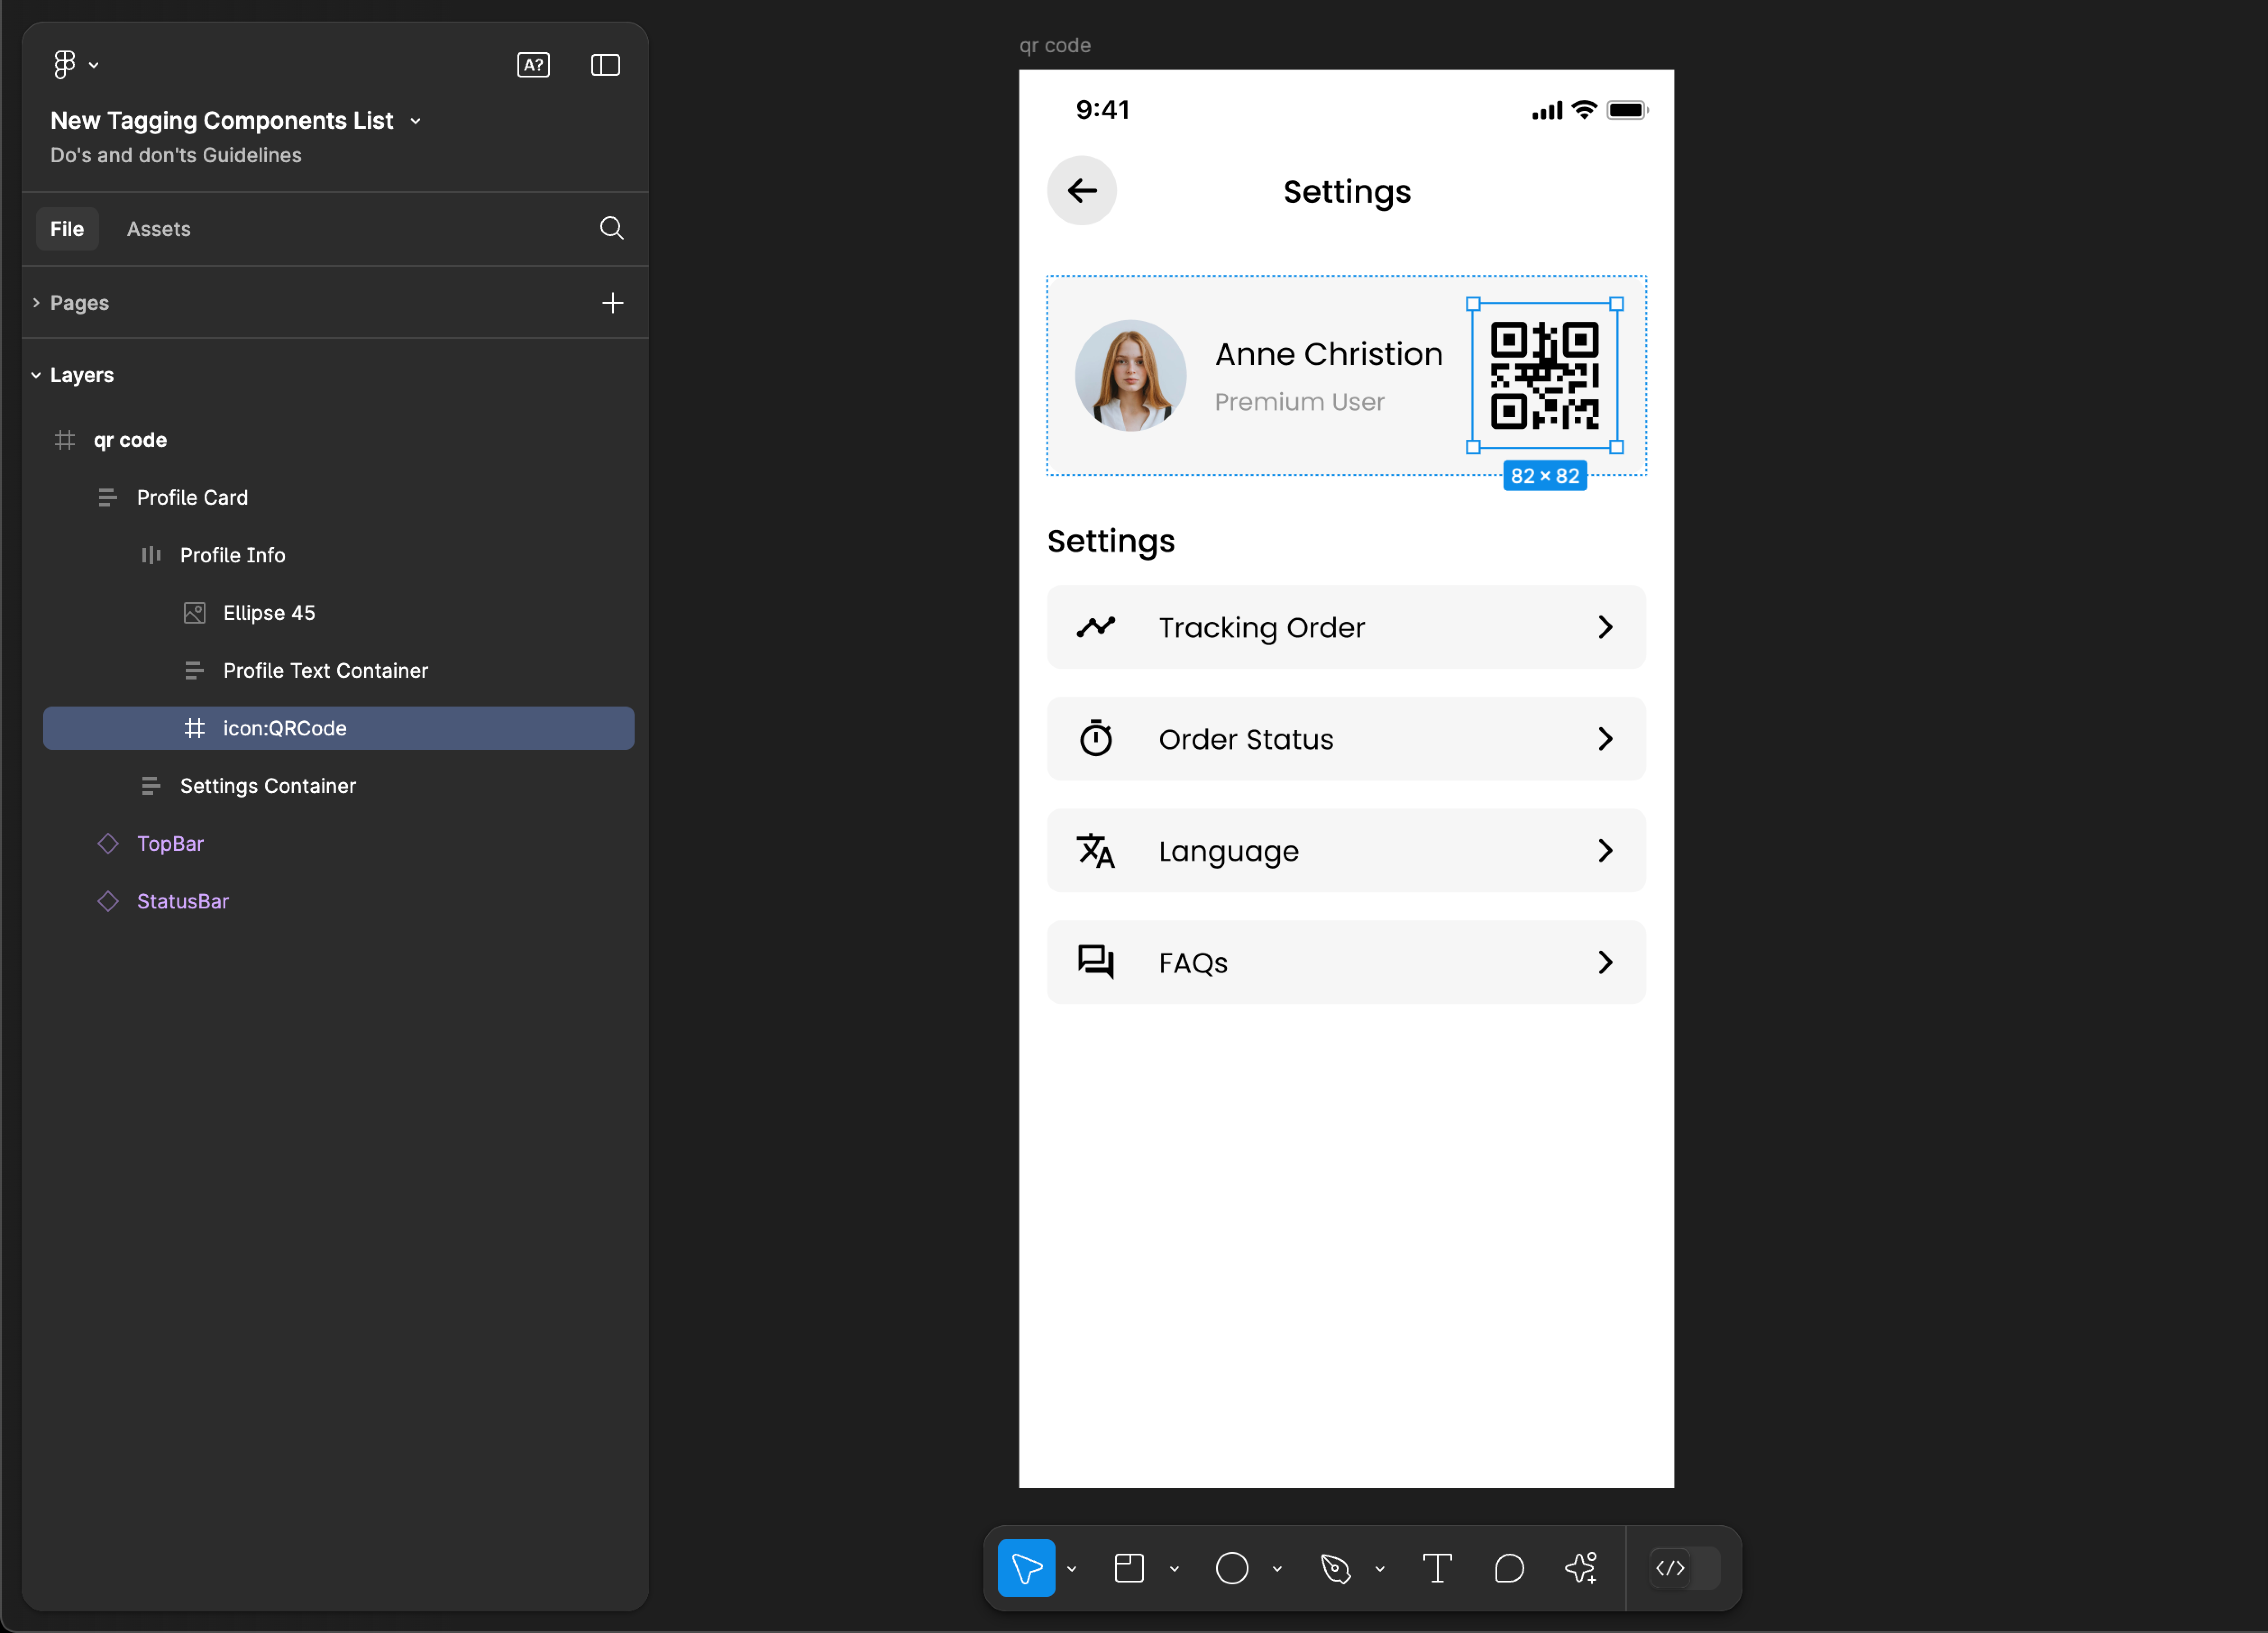Add a new page with plus icon
This screenshot has height=1633, width=2268.
tap(613, 302)
